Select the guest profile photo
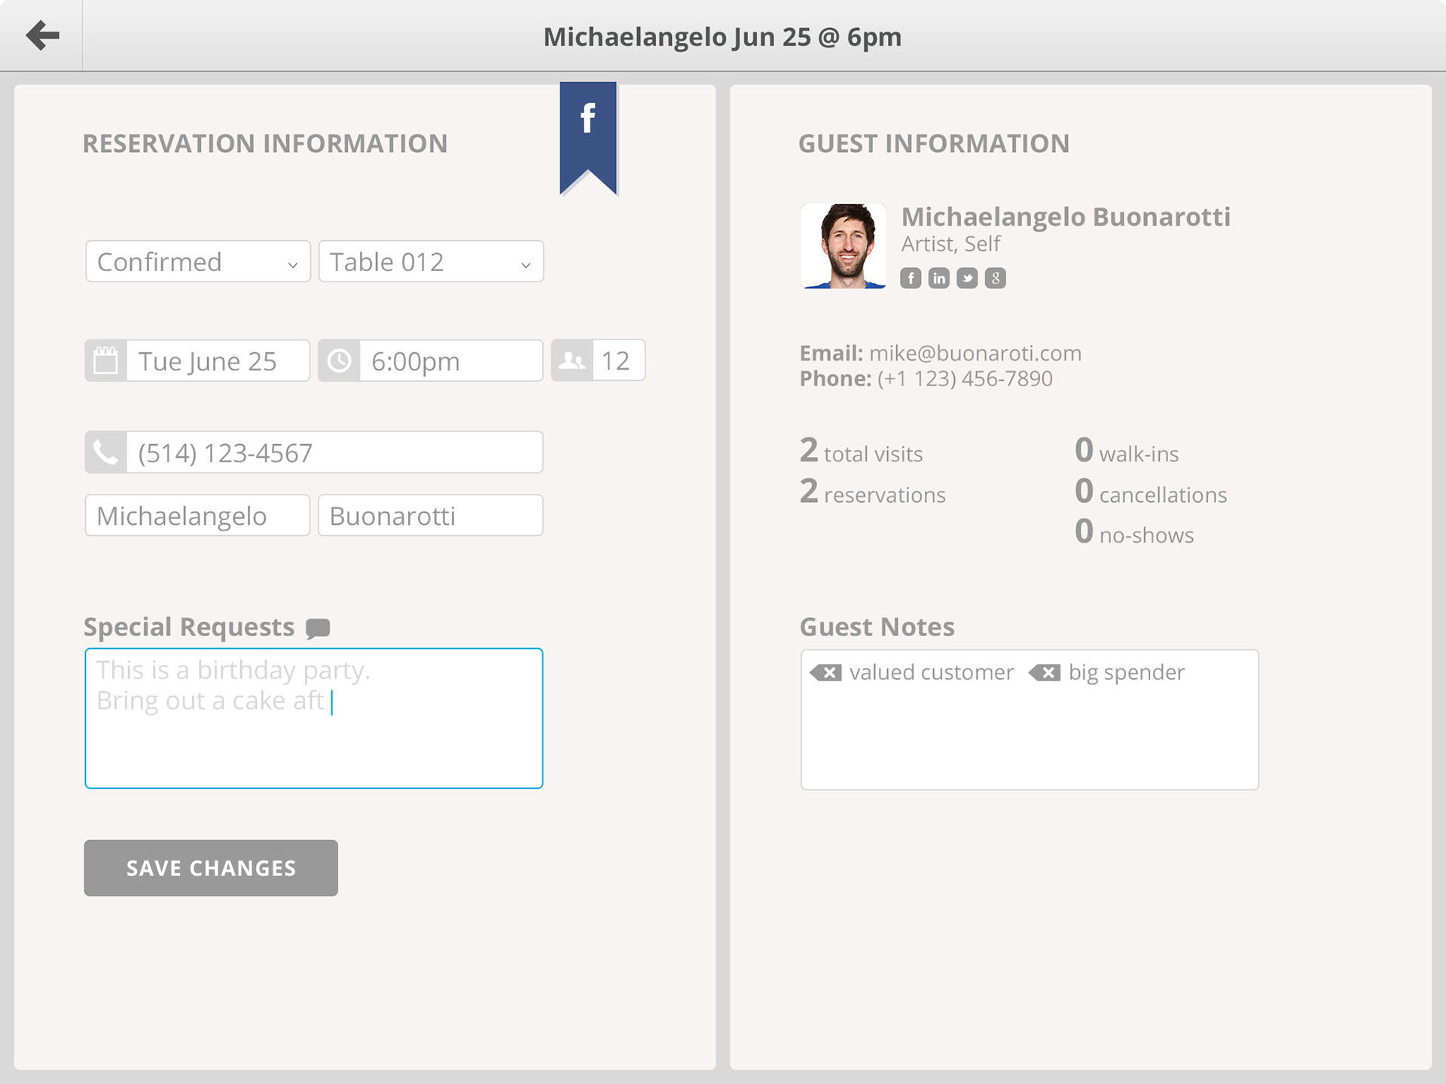This screenshot has height=1084, width=1446. (x=843, y=246)
